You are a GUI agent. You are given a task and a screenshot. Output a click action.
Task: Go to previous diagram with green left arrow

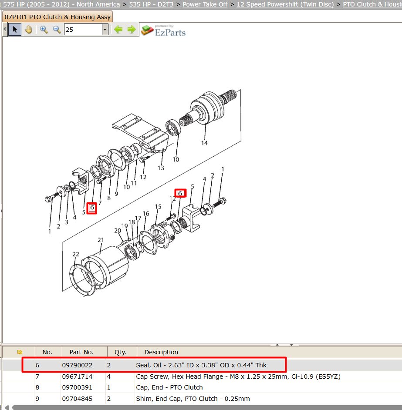[118, 29]
